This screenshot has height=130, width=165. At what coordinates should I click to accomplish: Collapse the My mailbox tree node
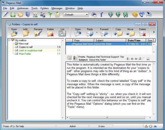pyautogui.click(x=9, y=40)
